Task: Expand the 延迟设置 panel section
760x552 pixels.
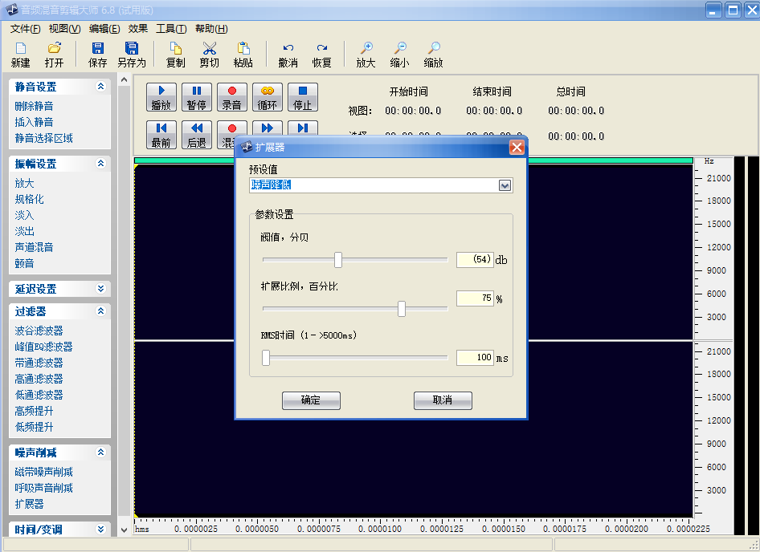Action: (x=100, y=289)
